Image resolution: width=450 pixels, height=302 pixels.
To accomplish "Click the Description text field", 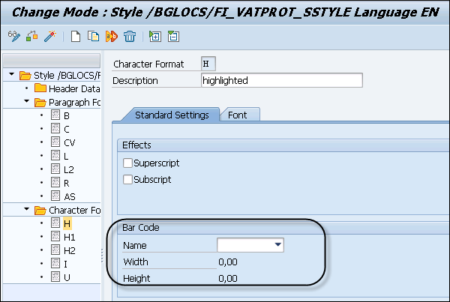I will pos(281,80).
